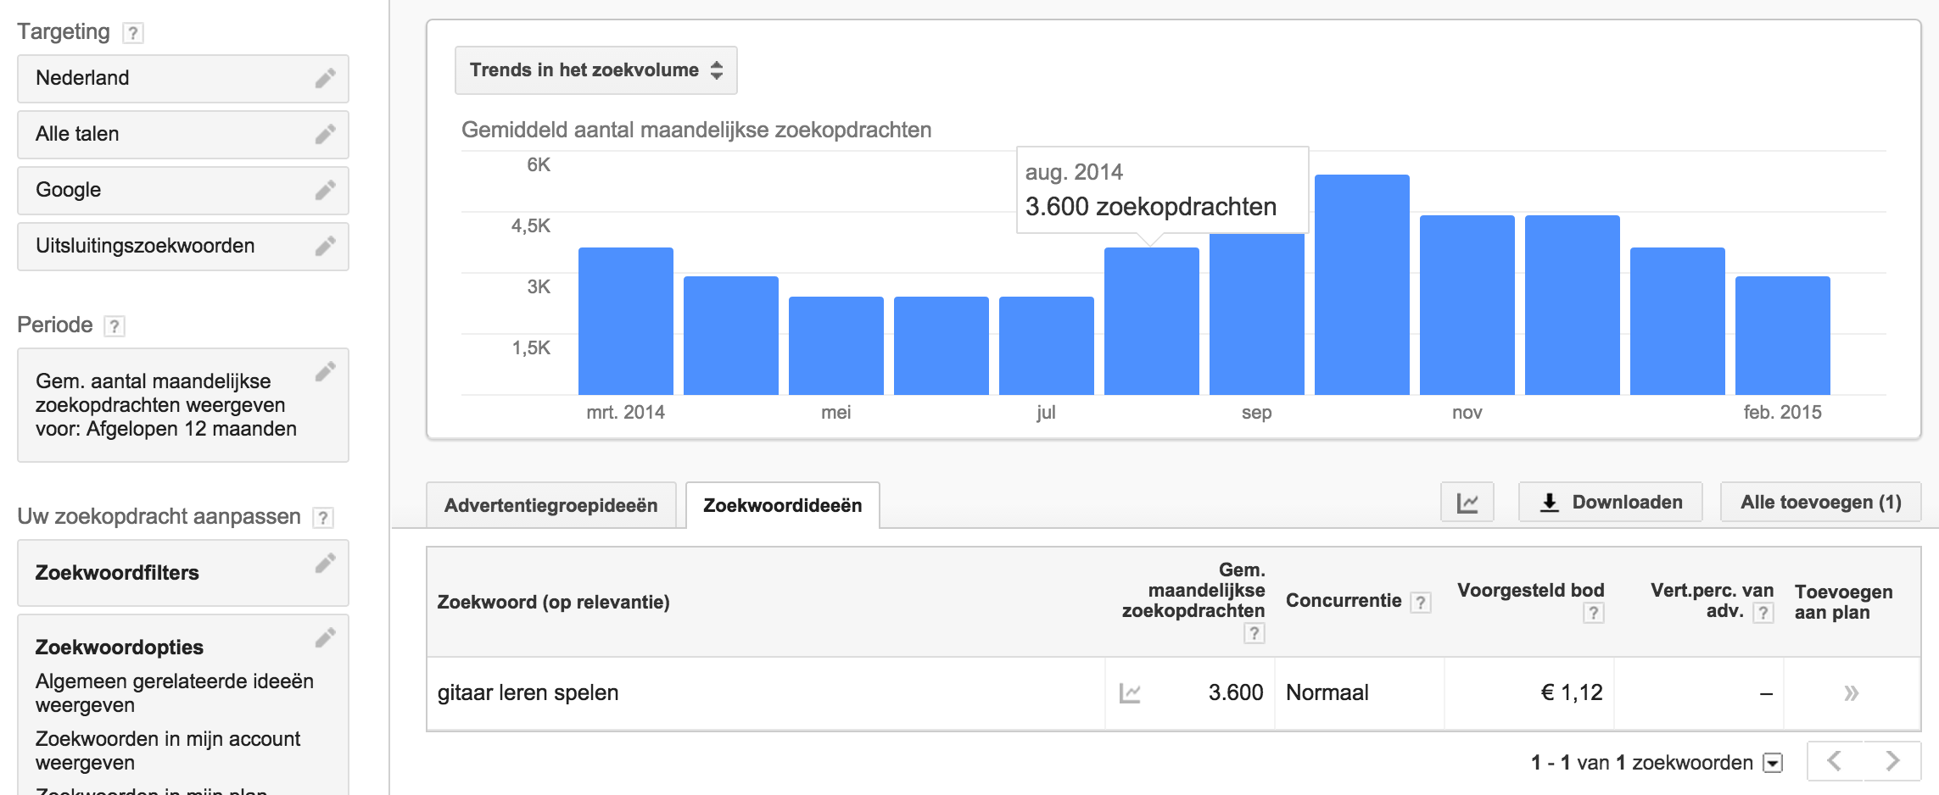Image resolution: width=1939 pixels, height=795 pixels.
Task: Click Algemeen gerelateerde ideeën weergeven option
Action: pos(175,693)
